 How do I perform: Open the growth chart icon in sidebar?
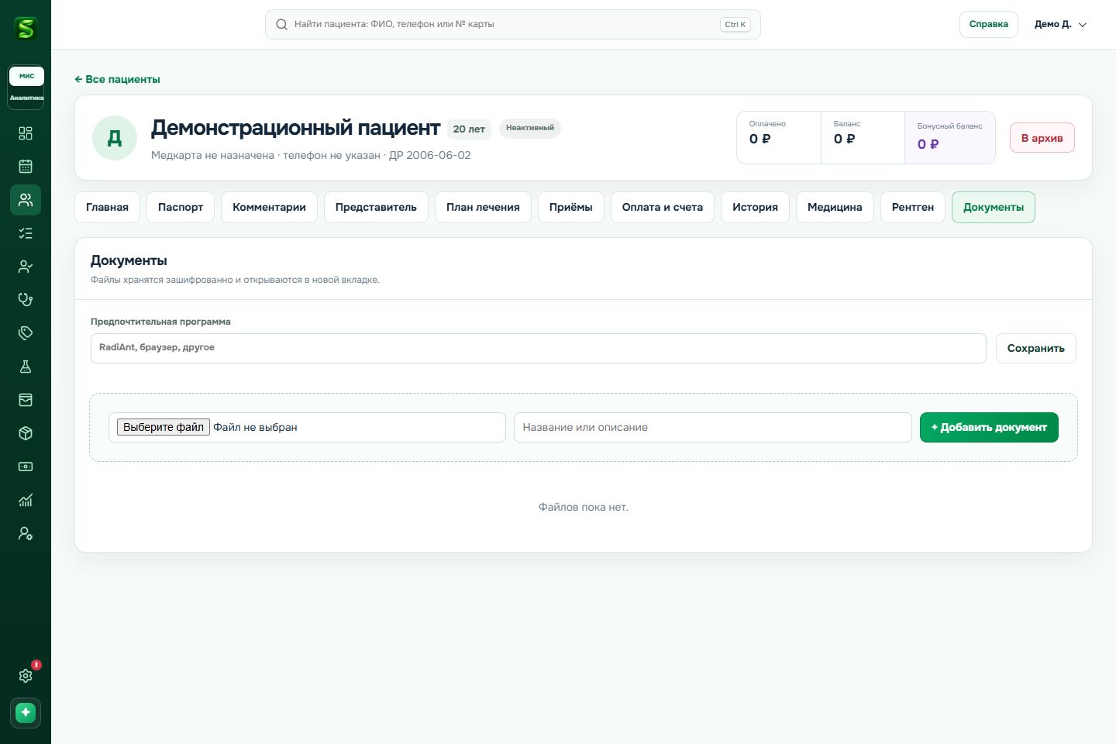[26, 500]
